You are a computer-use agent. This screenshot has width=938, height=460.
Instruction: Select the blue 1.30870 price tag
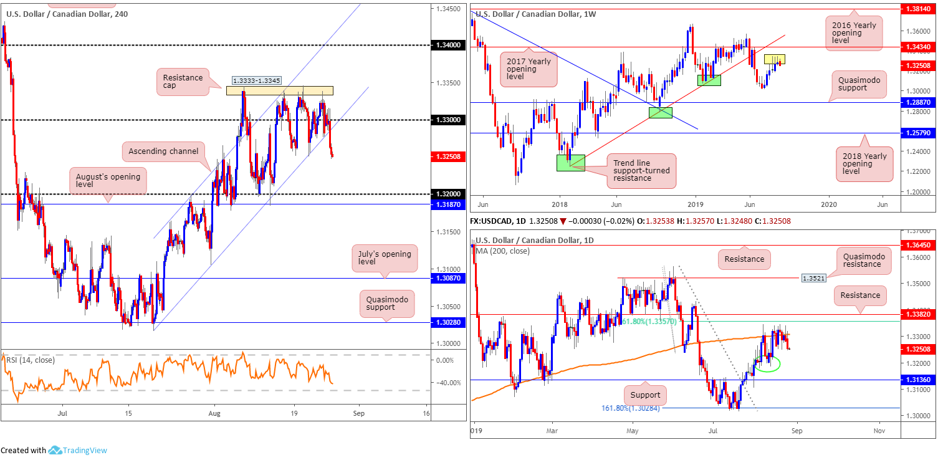(447, 279)
